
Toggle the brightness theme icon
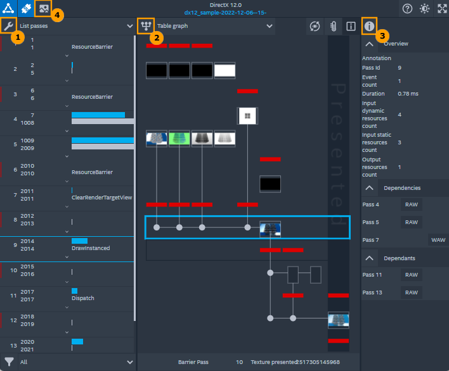click(424, 9)
